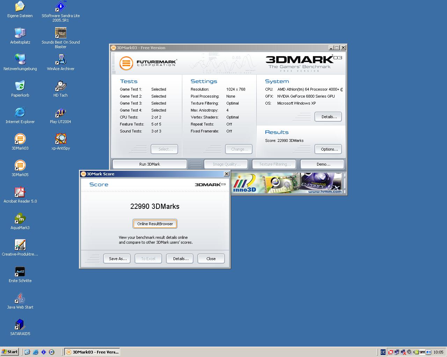
Task: Click the 22990 3DMarks score text
Action: tap(155, 206)
